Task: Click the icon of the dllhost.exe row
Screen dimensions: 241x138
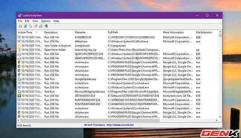Action: [19, 41]
